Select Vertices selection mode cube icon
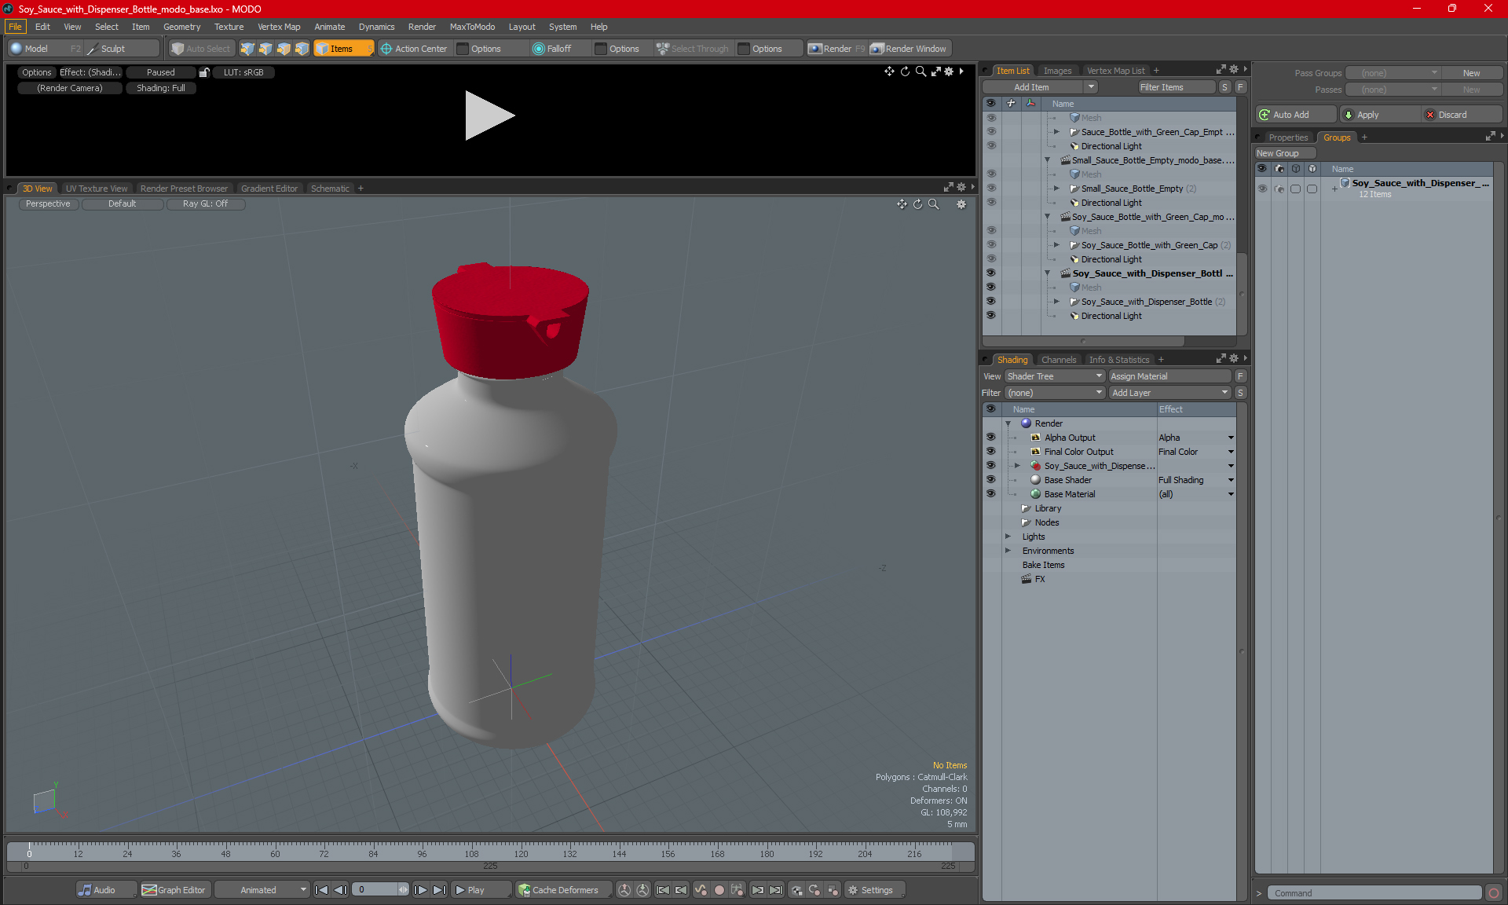The height and width of the screenshot is (905, 1508). coord(247,49)
